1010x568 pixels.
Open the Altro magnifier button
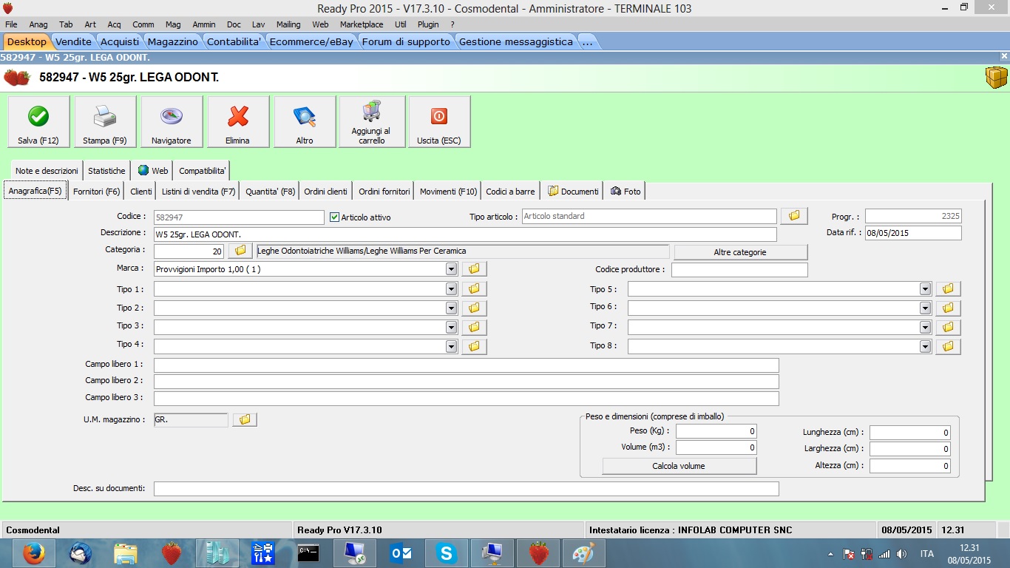pyautogui.click(x=305, y=122)
